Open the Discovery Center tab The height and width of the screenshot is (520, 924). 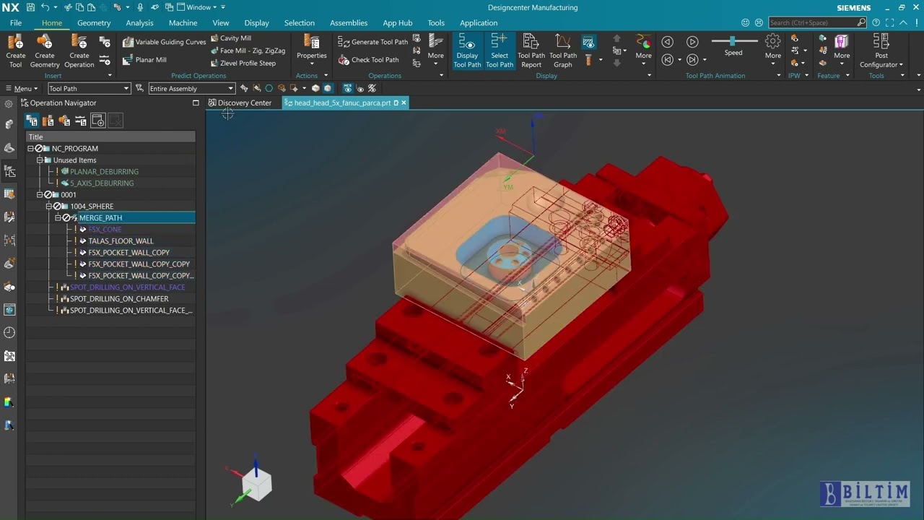click(x=240, y=103)
